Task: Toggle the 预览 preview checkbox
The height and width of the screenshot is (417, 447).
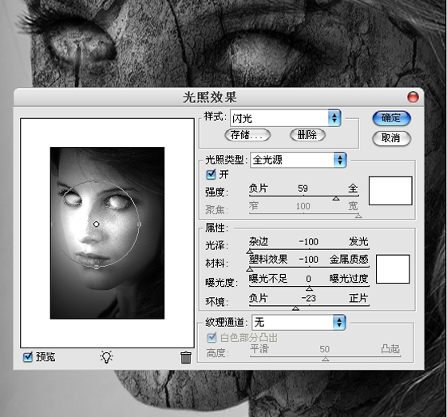Action: pos(28,356)
